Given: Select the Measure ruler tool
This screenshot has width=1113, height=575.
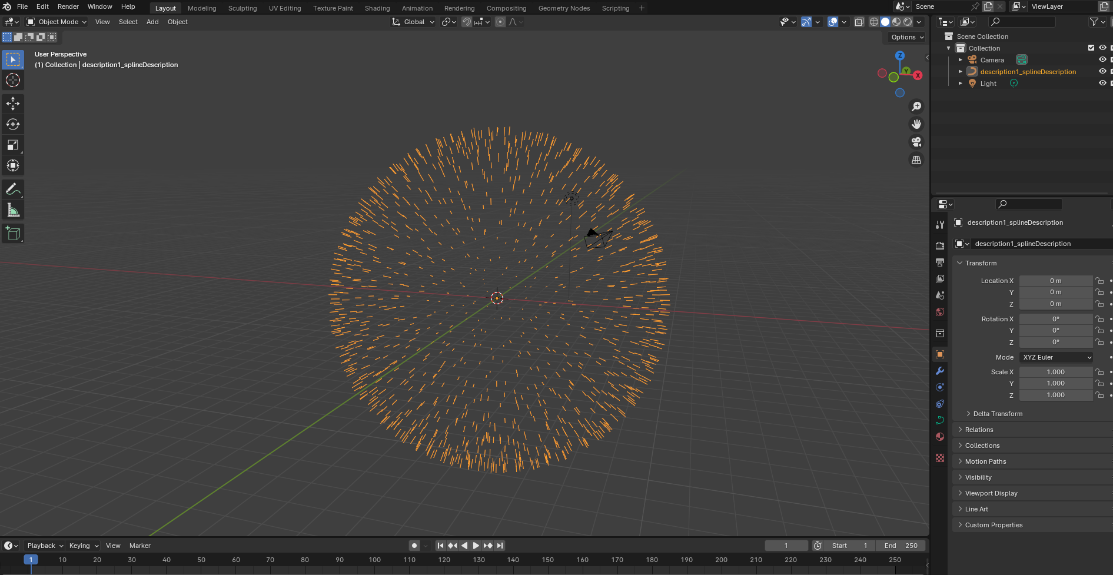Looking at the screenshot, I should (13, 210).
